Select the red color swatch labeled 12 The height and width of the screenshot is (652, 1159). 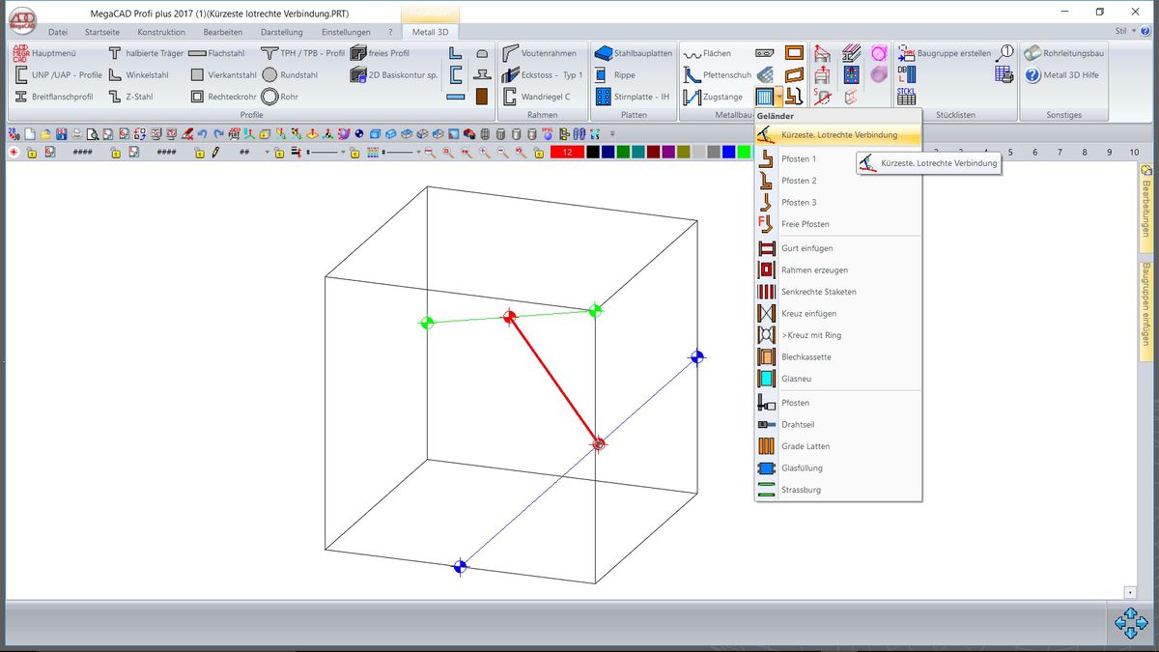pyautogui.click(x=566, y=153)
